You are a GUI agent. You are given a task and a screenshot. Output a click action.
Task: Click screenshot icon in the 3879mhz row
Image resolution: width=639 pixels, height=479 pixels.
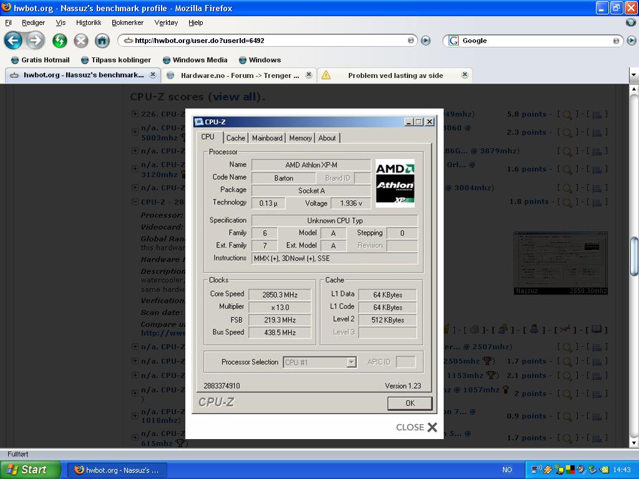pyautogui.click(x=597, y=151)
